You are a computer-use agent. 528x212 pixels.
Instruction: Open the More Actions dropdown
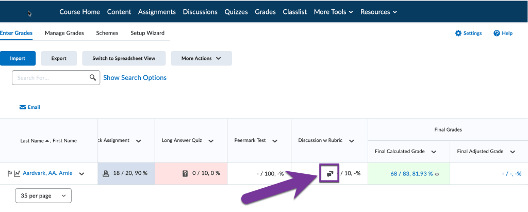point(202,58)
